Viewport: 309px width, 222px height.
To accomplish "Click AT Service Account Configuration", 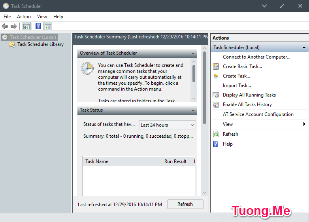I will pyautogui.click(x=258, y=114).
